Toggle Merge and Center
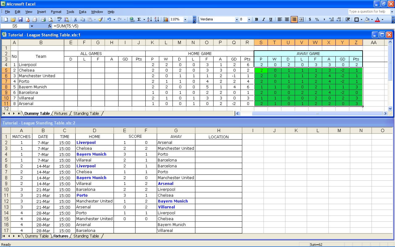 pos(301,19)
